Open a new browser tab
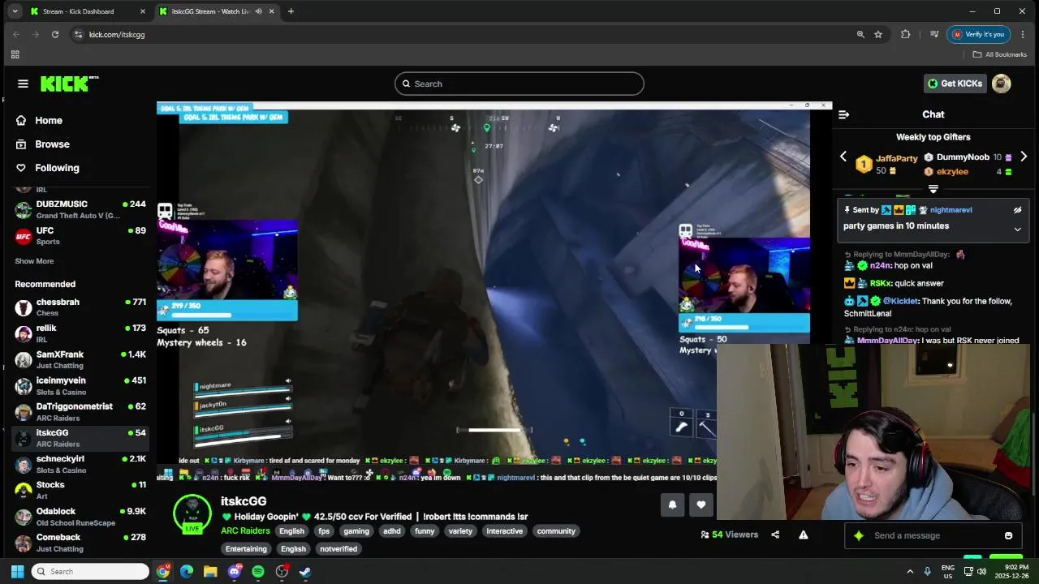 coord(291,11)
